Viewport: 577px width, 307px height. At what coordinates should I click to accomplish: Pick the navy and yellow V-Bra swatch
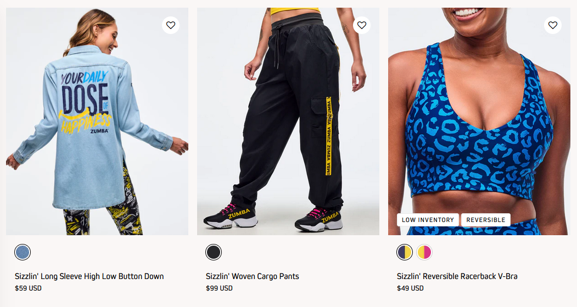[405, 252]
